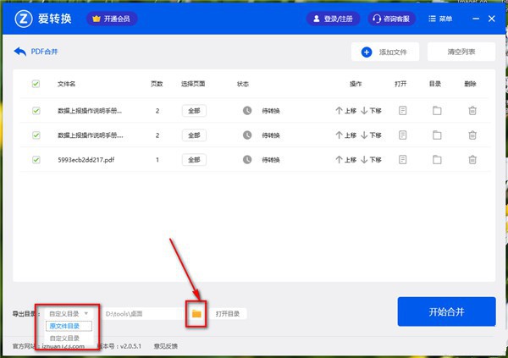Move the first file down with 下移

pos(372,110)
